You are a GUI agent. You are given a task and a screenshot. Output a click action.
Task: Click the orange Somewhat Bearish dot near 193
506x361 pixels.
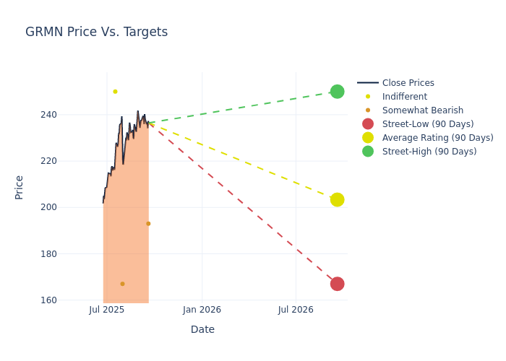coord(148,224)
